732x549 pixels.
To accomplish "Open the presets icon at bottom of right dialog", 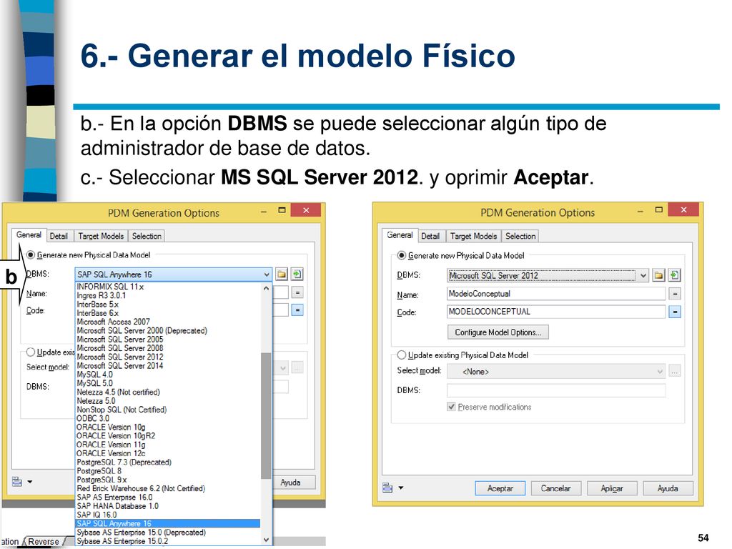I will [x=387, y=488].
